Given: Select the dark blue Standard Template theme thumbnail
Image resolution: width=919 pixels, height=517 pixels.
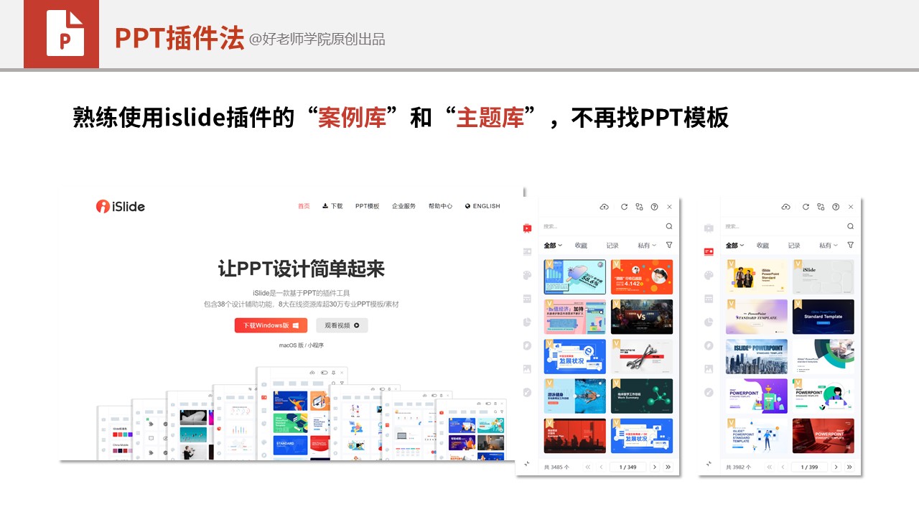Looking at the screenshot, I should 824,317.
